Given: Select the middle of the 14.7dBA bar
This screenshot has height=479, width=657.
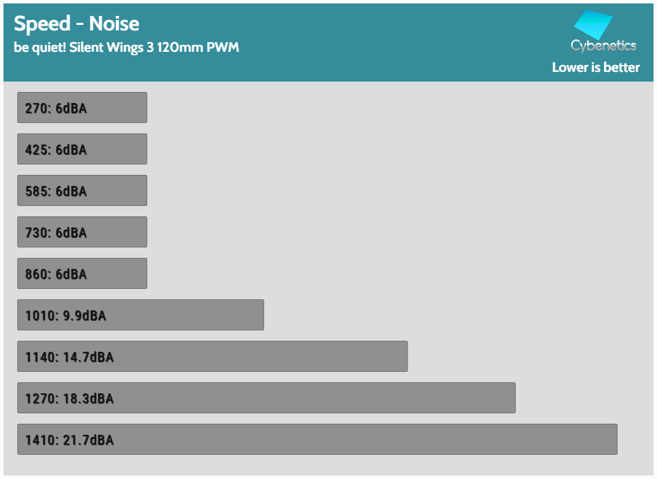Looking at the screenshot, I should click(212, 357).
